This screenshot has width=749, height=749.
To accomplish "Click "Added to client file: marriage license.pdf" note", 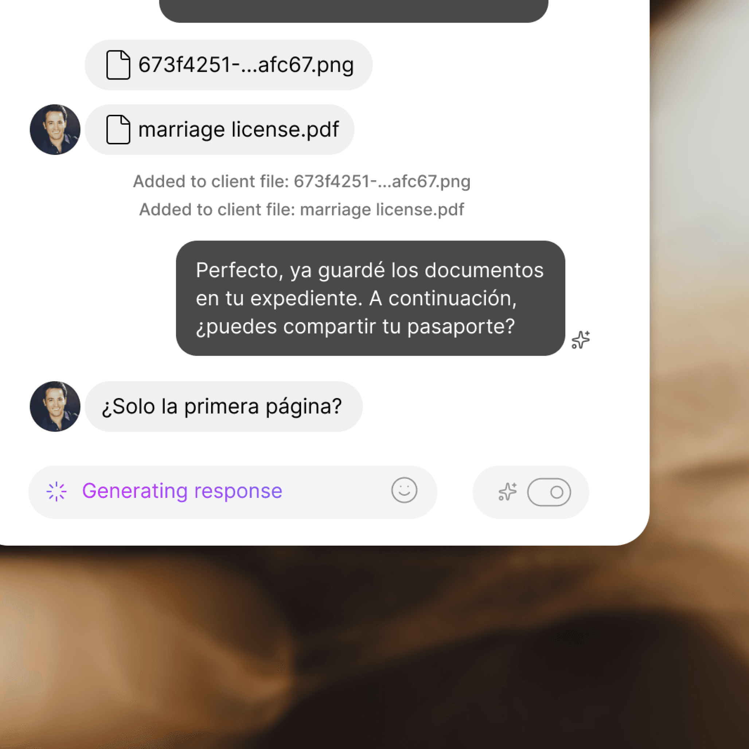I will (301, 209).
